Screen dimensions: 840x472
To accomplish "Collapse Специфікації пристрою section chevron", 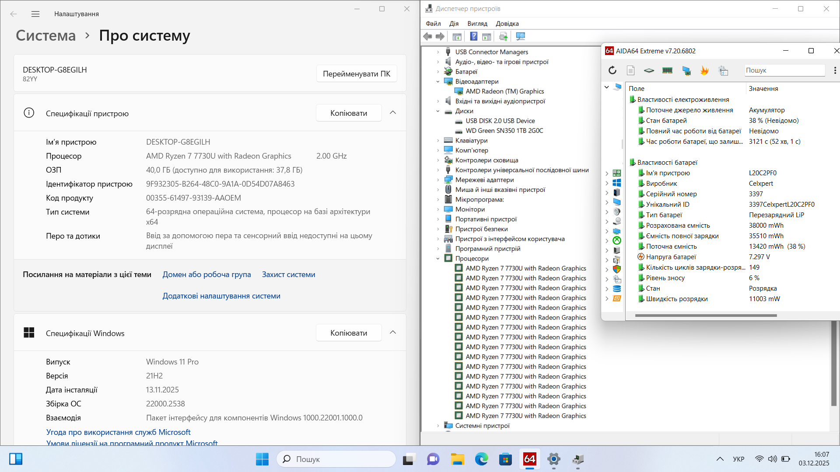I will click(393, 113).
